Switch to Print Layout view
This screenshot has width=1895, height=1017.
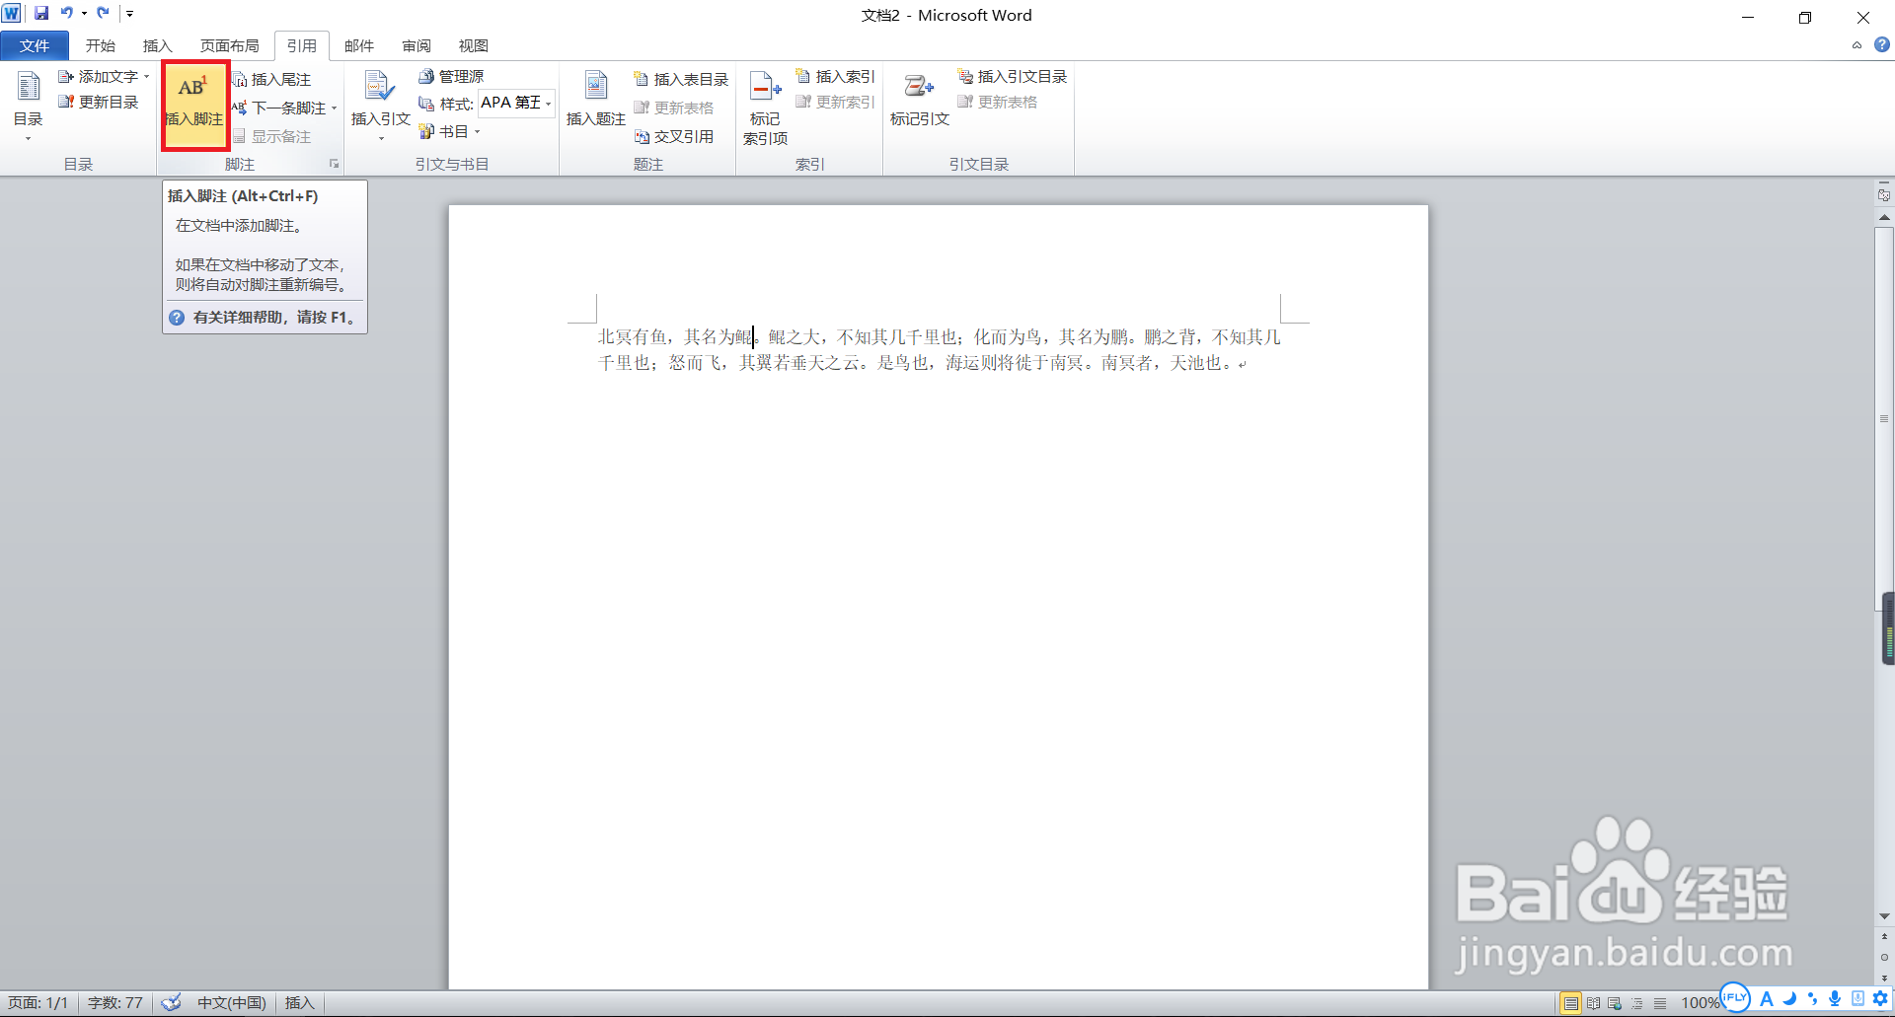[x=1571, y=1004]
